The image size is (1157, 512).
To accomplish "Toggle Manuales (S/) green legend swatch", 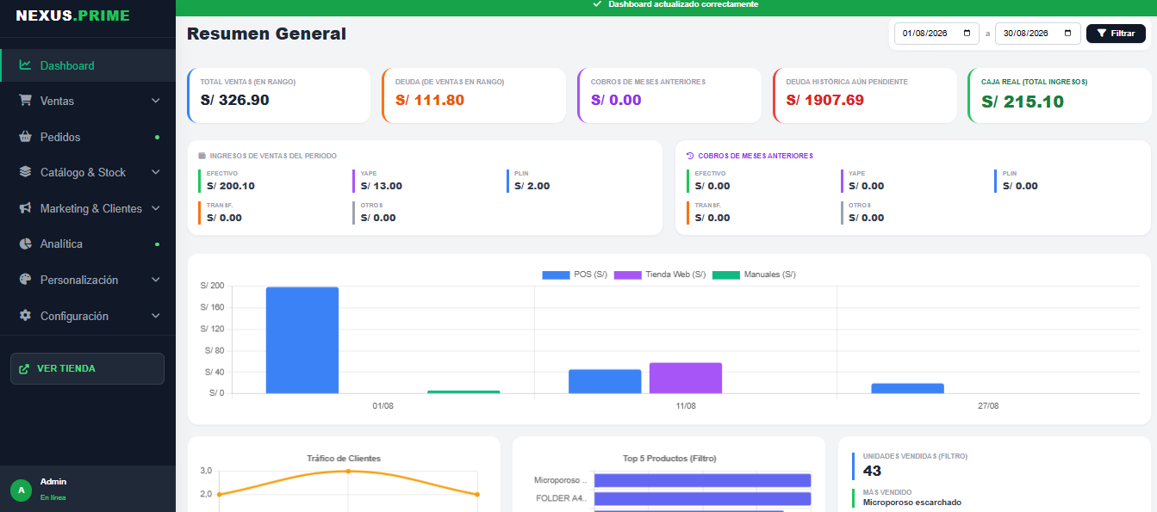I will 726,275.
